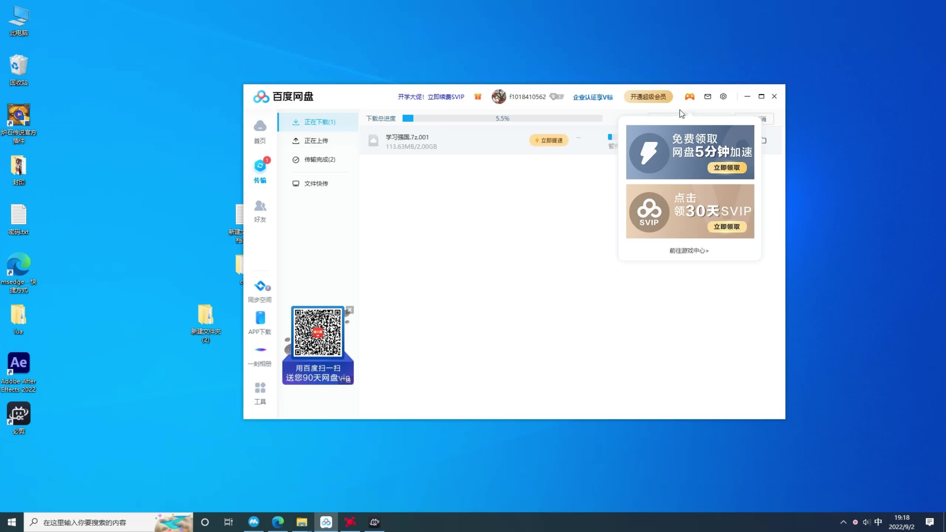Image resolution: width=946 pixels, height=532 pixels.
Task: Click the taskbar search box
Action: [x=109, y=522]
